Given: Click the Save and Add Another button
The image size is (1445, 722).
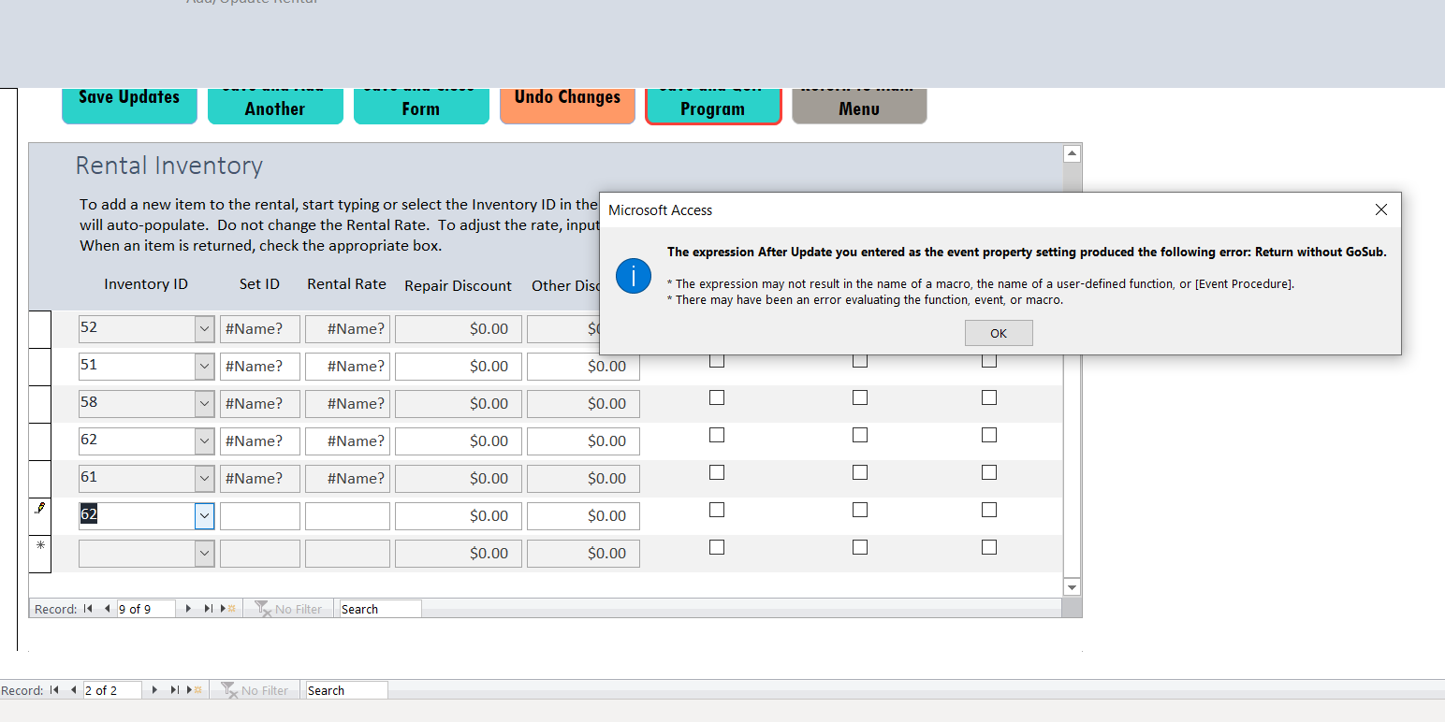Looking at the screenshot, I should click(x=275, y=105).
